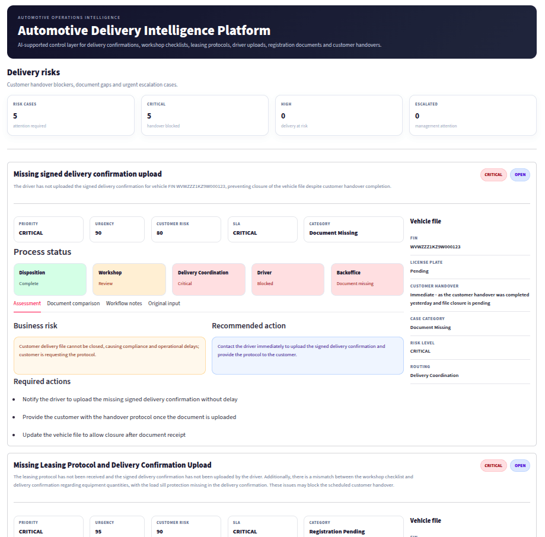Click the Automotive Delivery Intelligence Platform heading
545x537 pixels.
(144, 31)
